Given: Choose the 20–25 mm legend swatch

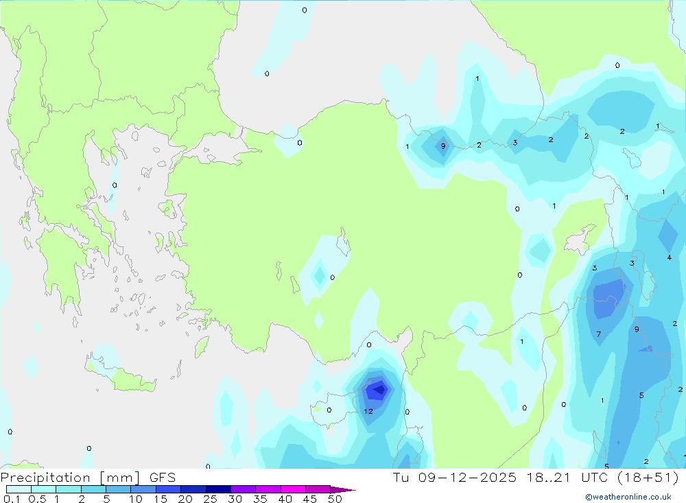Looking at the screenshot, I should (193, 489).
